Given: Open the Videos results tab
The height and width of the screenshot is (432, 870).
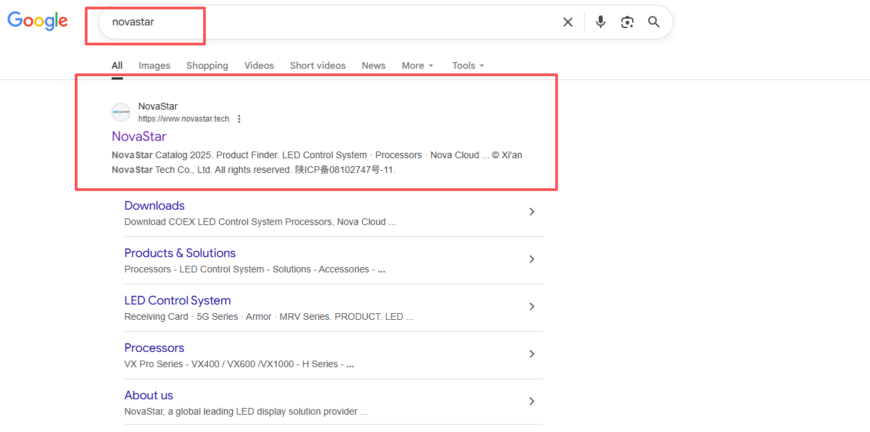Looking at the screenshot, I should pyautogui.click(x=259, y=65).
